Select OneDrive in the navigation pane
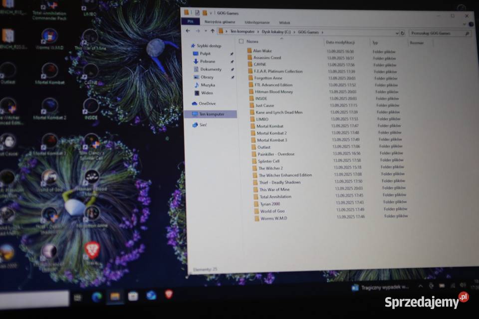Viewport: 479px width, 319px height. 207,104
